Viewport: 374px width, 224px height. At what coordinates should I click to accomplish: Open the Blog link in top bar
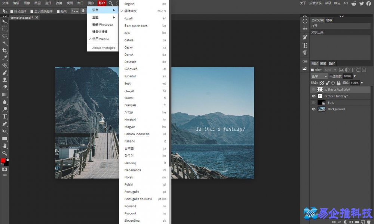coord(337,3)
